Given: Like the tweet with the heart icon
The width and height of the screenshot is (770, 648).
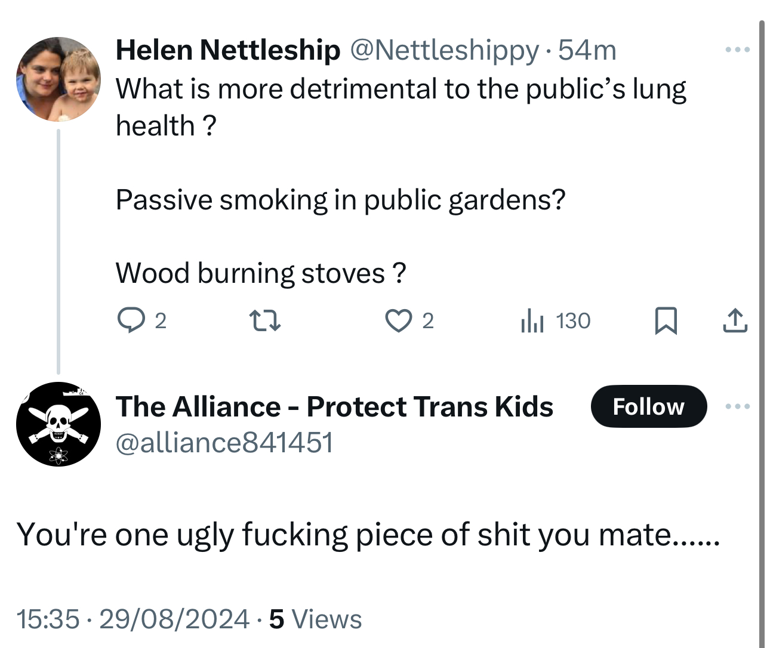Looking at the screenshot, I should (x=398, y=321).
